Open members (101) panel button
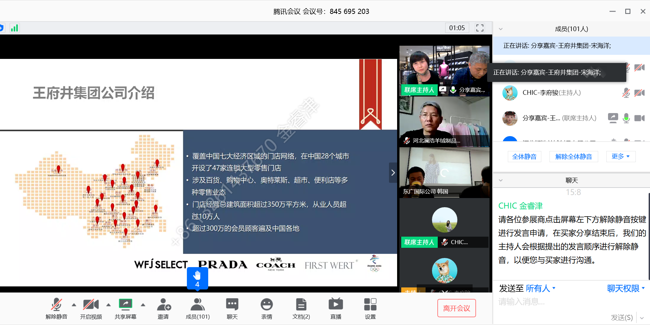Viewport: 650px width, 325px height. (x=198, y=308)
